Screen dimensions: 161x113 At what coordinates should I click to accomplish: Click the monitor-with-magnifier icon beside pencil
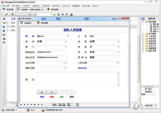click(12, 15)
